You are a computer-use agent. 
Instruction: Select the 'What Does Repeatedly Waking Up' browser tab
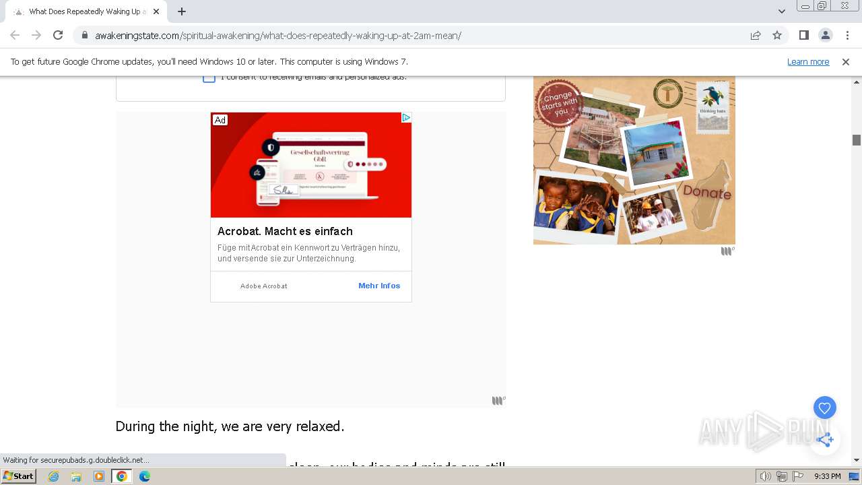[x=86, y=11]
